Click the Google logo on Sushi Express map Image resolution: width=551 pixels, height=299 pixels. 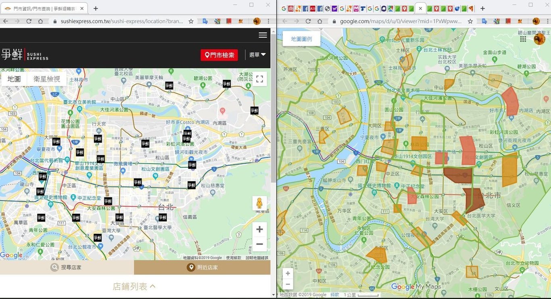click(11, 255)
